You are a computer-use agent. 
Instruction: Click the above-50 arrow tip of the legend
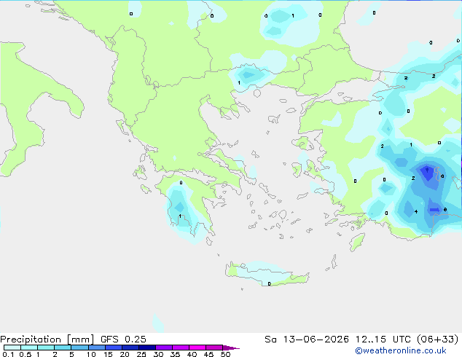click(x=231, y=348)
